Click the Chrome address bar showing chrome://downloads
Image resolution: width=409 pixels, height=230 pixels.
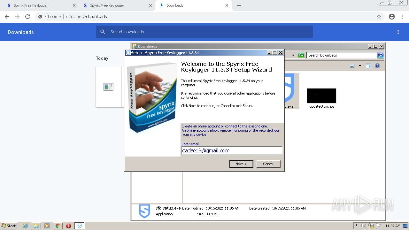[204, 17]
